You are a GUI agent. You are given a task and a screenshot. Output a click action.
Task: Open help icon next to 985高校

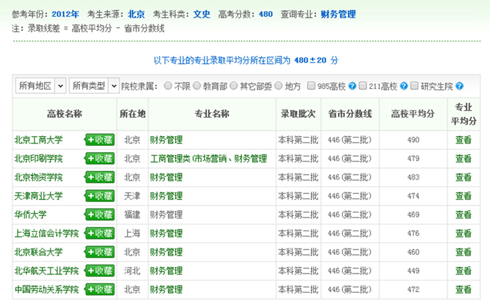point(352,86)
